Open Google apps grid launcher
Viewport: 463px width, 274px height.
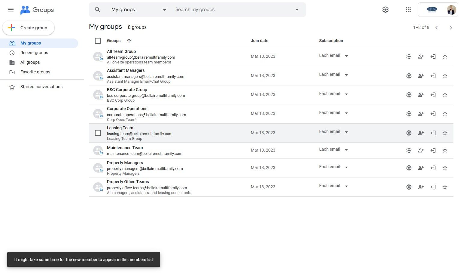pos(408,10)
